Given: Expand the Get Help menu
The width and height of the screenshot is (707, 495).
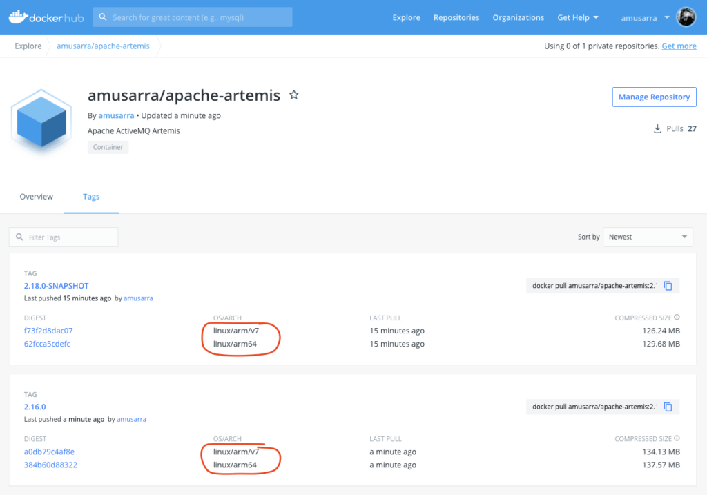Looking at the screenshot, I should pos(578,17).
